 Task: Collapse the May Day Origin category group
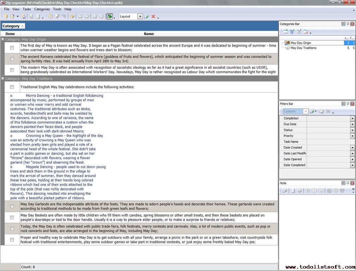(x=3, y=40)
